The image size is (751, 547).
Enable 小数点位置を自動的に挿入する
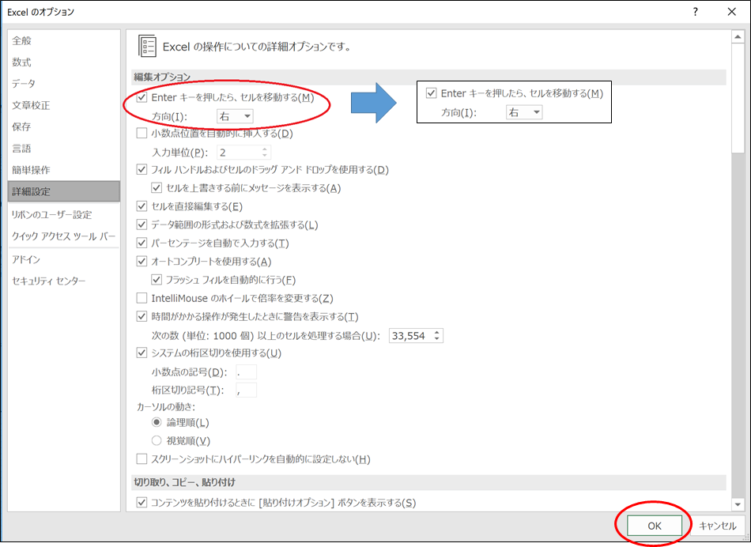[x=142, y=133]
